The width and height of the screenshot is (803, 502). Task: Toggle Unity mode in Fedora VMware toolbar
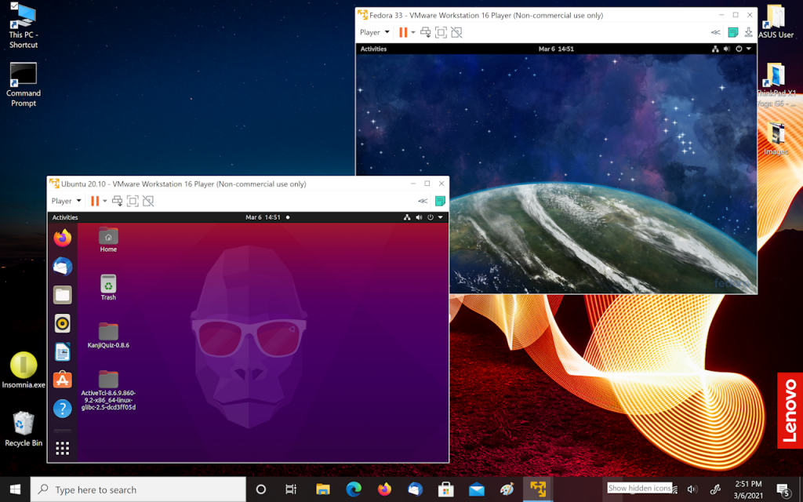tap(456, 32)
